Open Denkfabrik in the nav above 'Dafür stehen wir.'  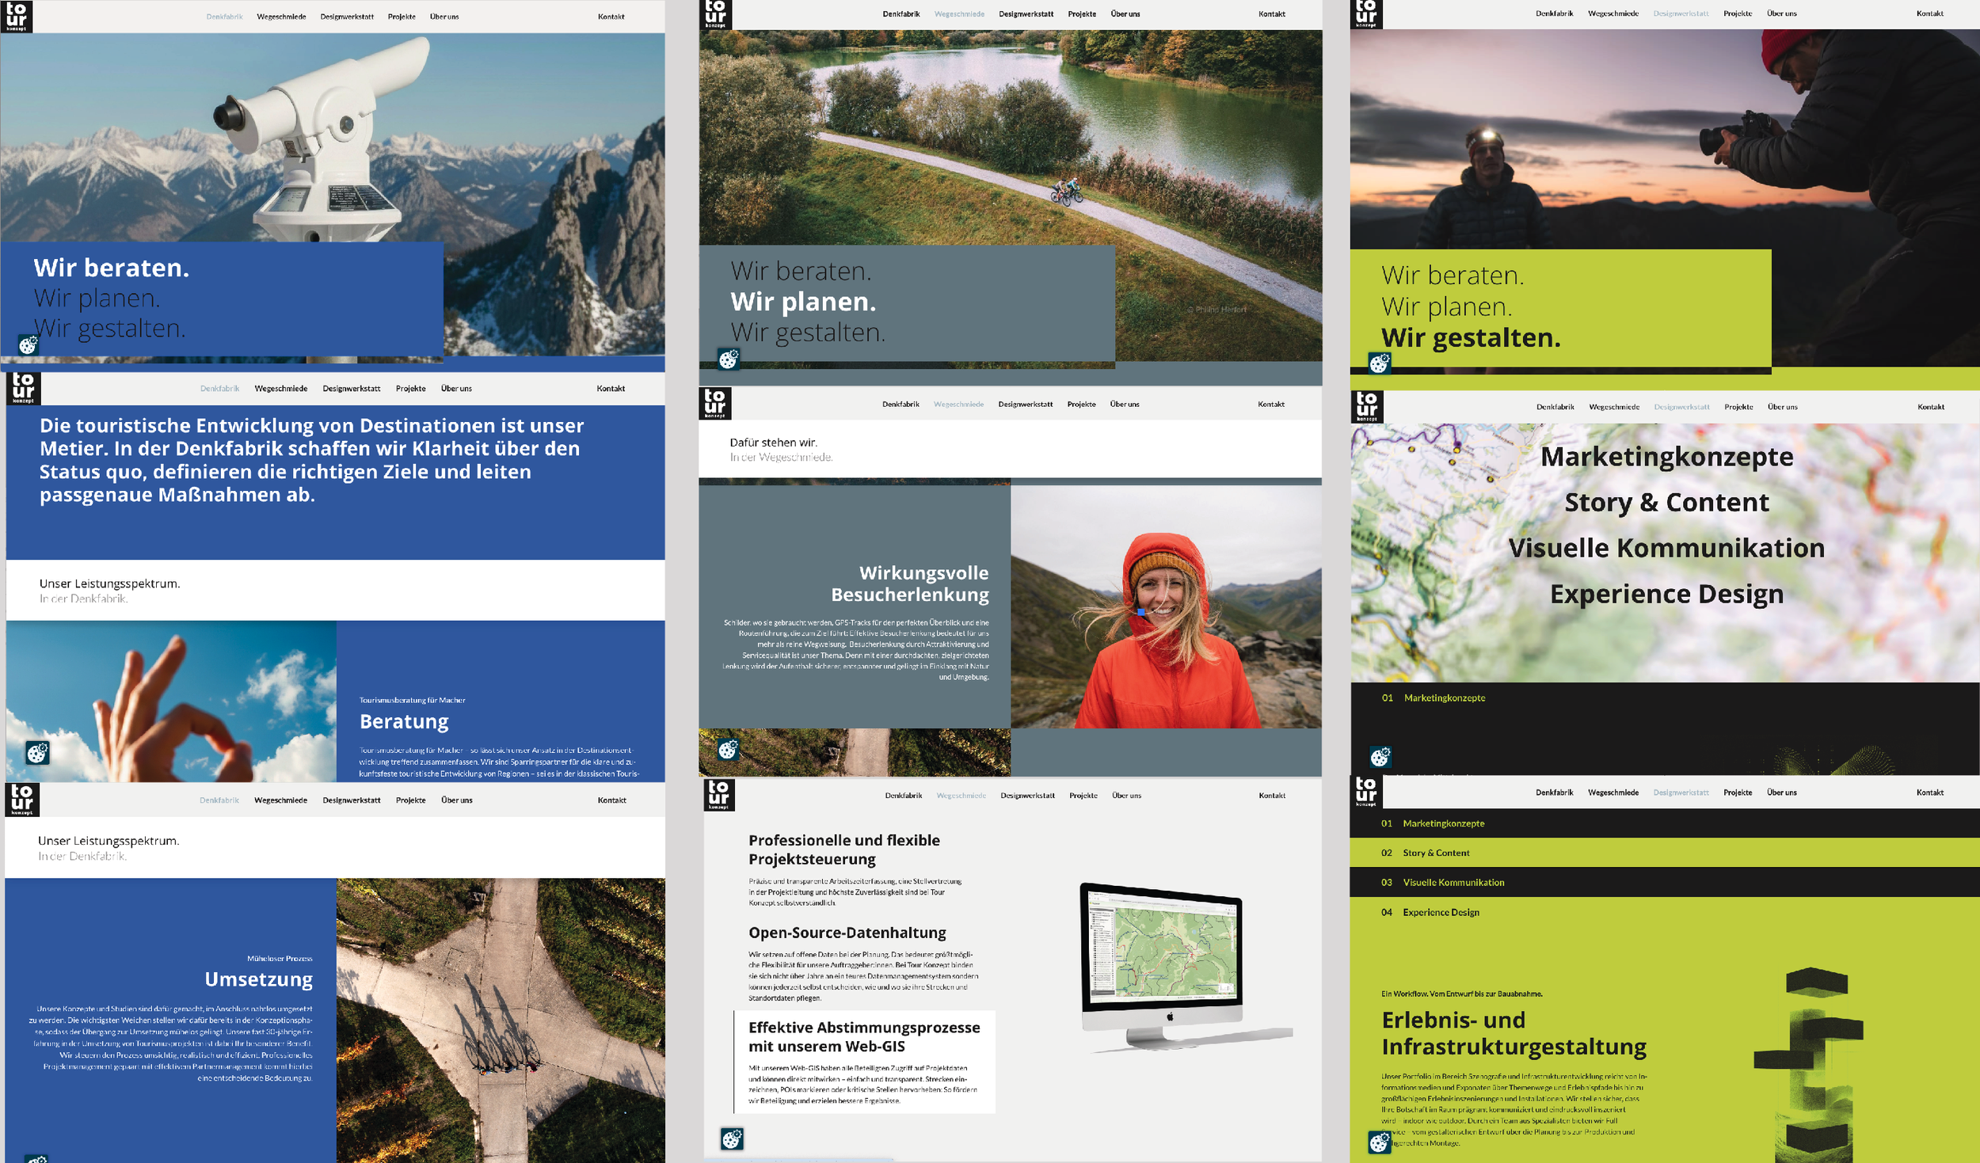[901, 405]
